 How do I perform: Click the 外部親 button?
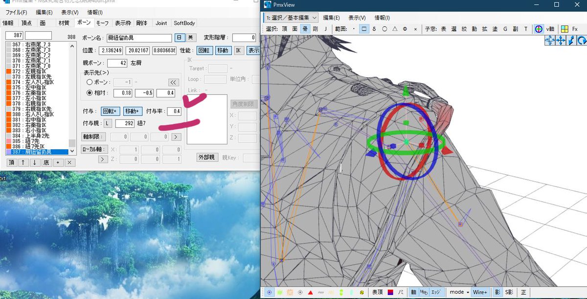[x=207, y=157]
